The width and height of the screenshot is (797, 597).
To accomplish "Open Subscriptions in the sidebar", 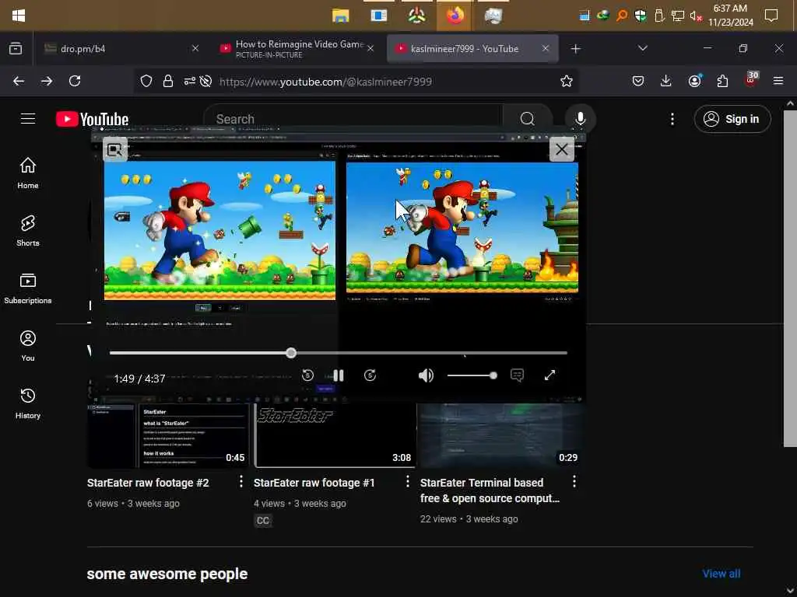I will tap(28, 288).
